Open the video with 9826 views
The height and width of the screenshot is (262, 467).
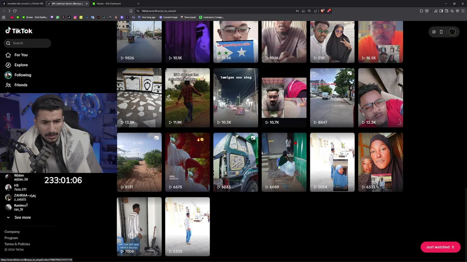pyautogui.click(x=139, y=41)
